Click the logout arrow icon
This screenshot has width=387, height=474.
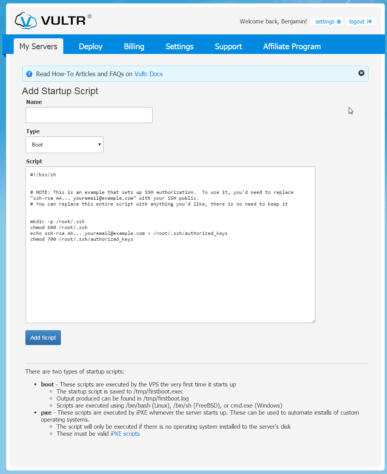point(368,21)
